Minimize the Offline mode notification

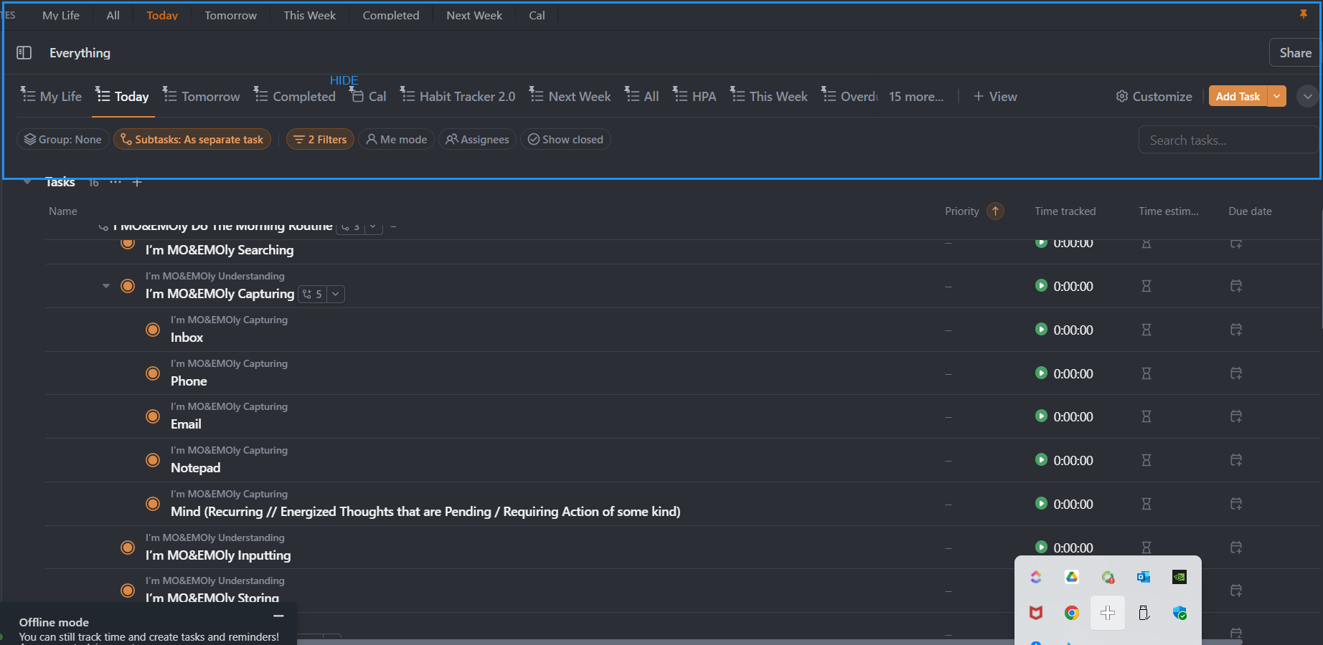(x=278, y=616)
